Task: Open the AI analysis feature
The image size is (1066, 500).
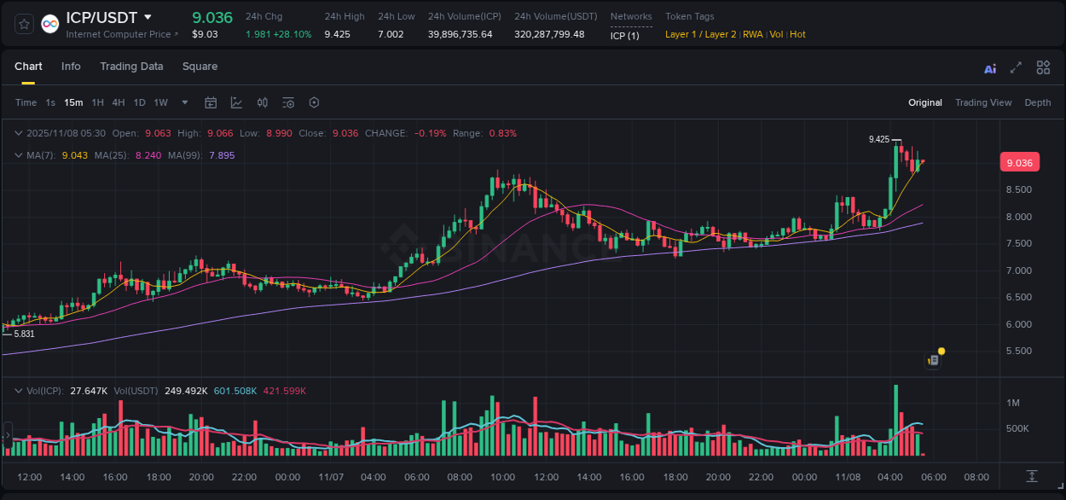Action: pos(990,67)
